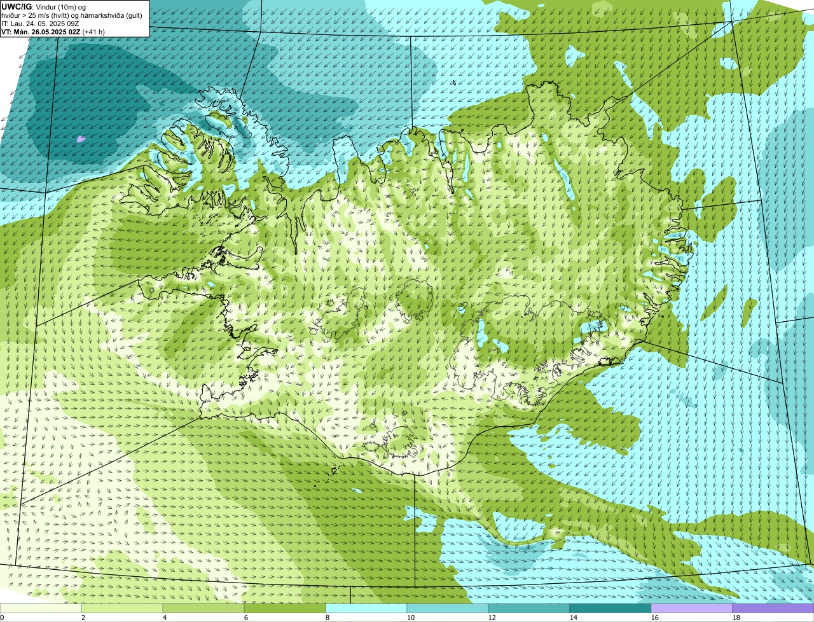
Task: Select the purple above-18 m/s legend swatch
Action: 773,608
